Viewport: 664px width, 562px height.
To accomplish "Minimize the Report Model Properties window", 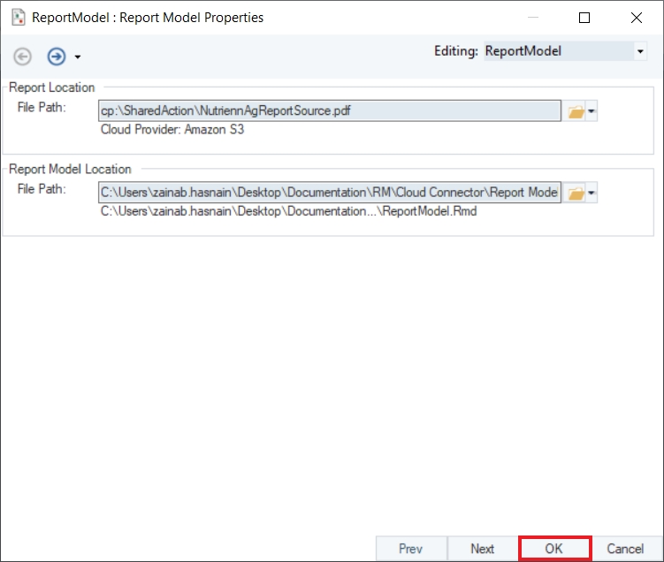I will point(532,17).
